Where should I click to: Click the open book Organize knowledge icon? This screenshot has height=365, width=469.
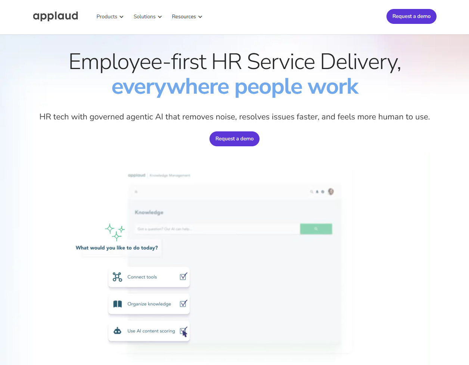click(x=117, y=304)
